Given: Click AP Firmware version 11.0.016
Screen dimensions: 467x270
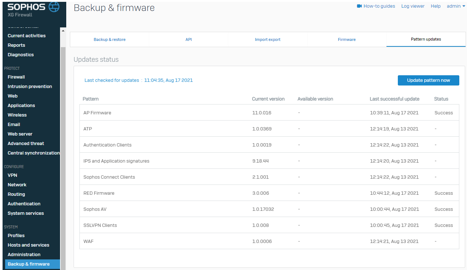Looking at the screenshot, I should (x=262, y=113).
